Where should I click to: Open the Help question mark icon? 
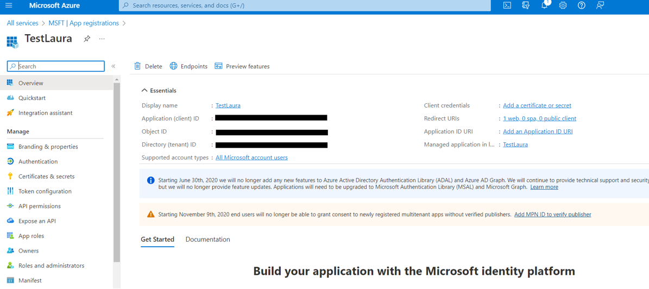tap(582, 5)
